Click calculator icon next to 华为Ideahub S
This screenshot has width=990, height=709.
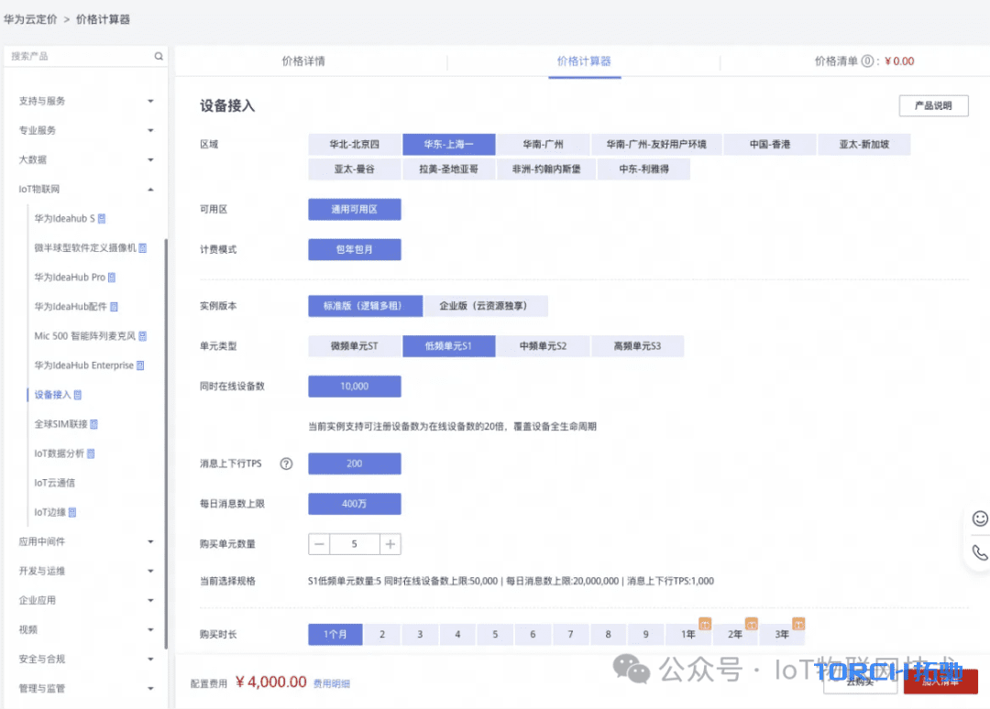click(102, 218)
